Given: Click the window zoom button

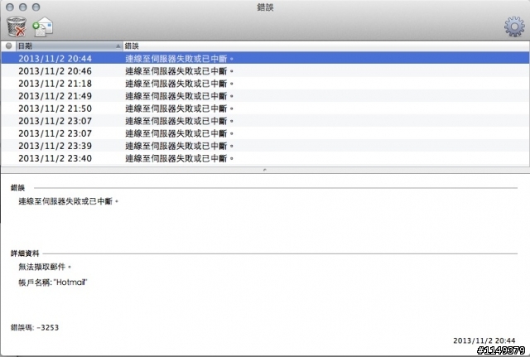Looking at the screenshot, I should click(x=36, y=7).
